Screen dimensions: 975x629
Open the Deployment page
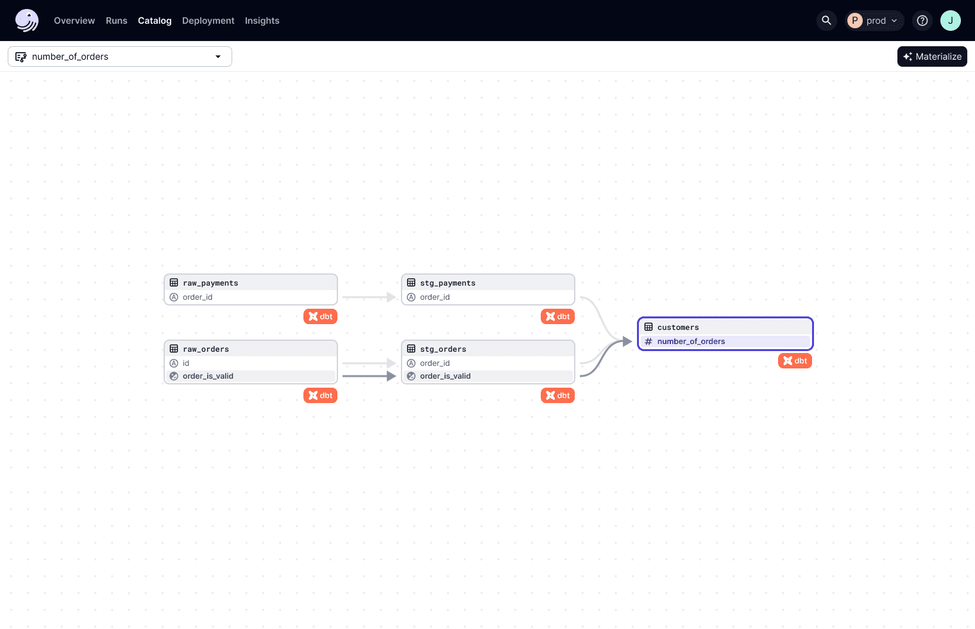(208, 21)
